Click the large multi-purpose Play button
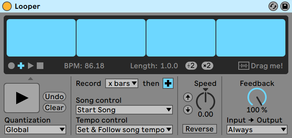 point(22,98)
